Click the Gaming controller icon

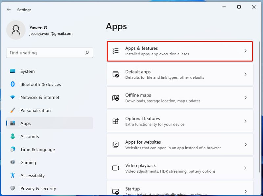(12, 162)
